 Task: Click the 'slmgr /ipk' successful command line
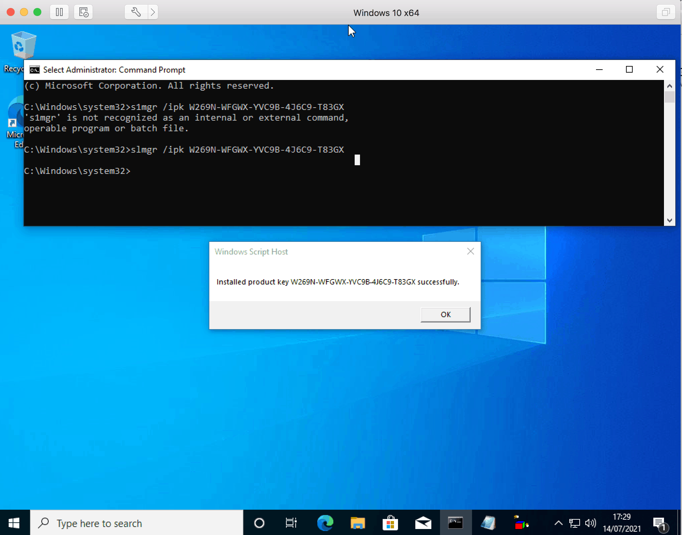184,150
